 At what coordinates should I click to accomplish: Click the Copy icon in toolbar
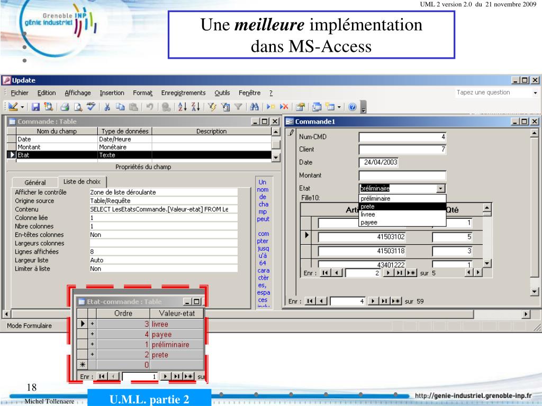[120, 107]
